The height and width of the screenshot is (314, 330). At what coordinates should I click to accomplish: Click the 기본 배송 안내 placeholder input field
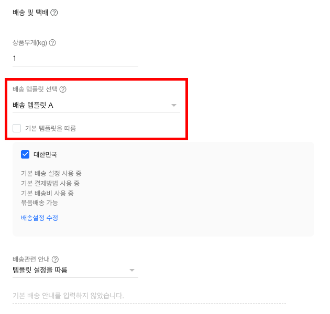149,296
